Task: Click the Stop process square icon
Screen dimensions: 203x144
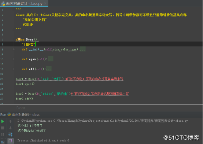Action: point(3,128)
